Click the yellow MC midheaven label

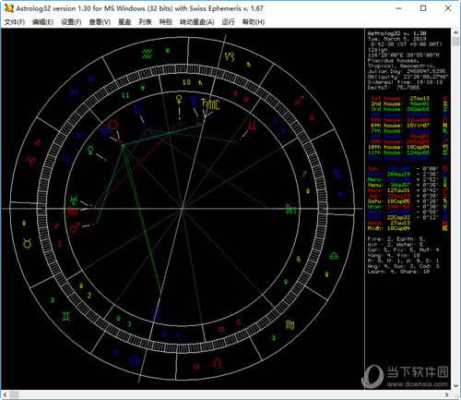214,104
